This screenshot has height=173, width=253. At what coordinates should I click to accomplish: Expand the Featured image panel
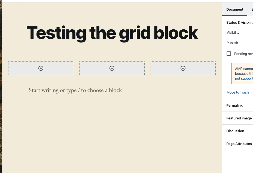click(239, 118)
